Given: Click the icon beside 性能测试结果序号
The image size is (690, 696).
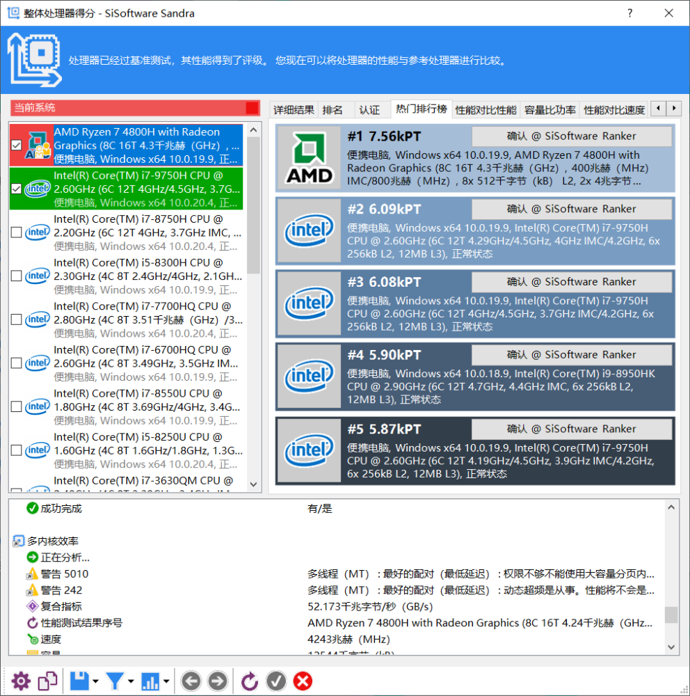Looking at the screenshot, I should pyautogui.click(x=32, y=623).
